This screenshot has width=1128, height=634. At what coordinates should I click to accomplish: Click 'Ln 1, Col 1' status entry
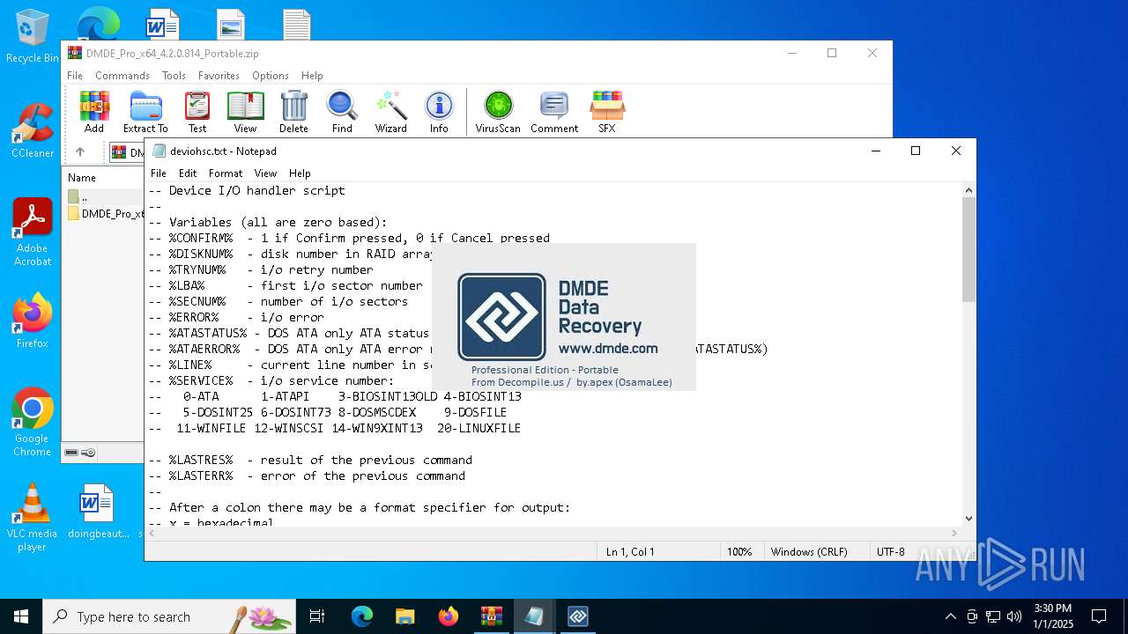tap(630, 552)
